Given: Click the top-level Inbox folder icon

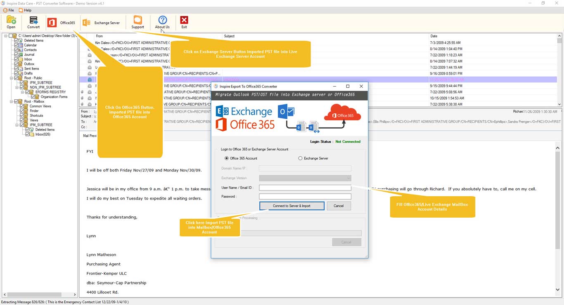Looking at the screenshot, I should pos(21,59).
